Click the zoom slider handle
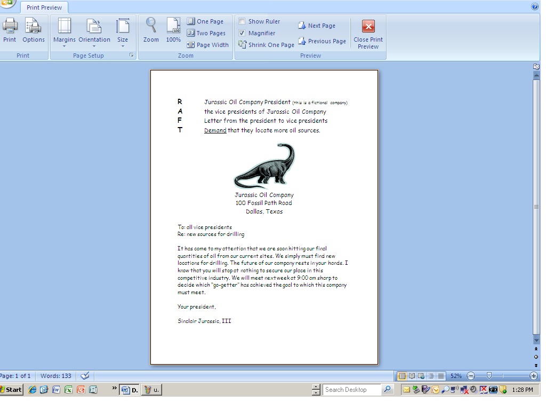The height and width of the screenshot is (410, 546). tap(489, 376)
